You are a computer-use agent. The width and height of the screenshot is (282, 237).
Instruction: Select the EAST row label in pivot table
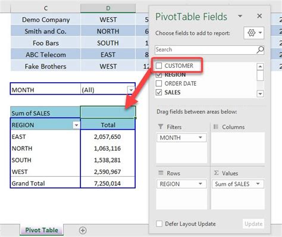[45, 136]
